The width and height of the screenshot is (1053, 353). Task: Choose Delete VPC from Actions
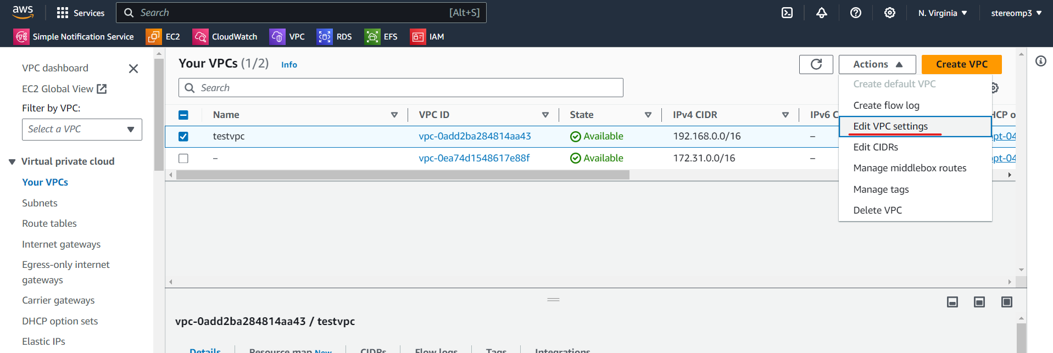point(915,210)
